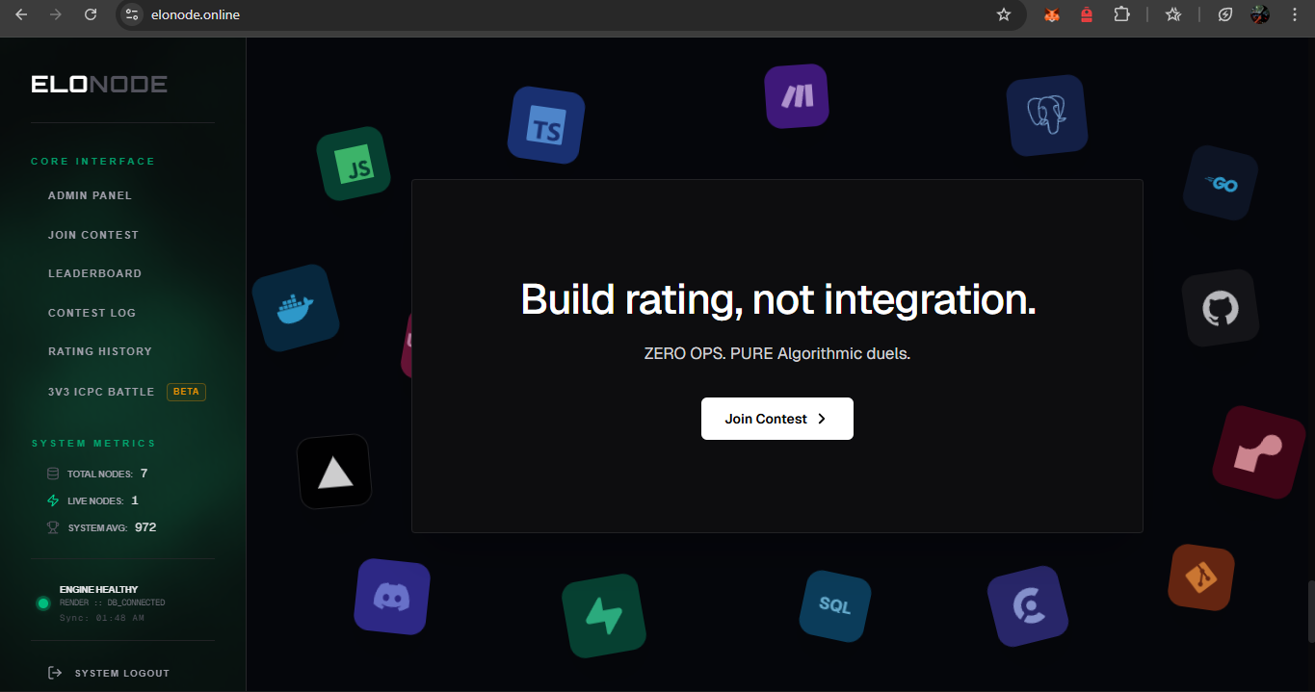View Rating History
Image resolution: width=1315 pixels, height=692 pixels.
coord(100,351)
